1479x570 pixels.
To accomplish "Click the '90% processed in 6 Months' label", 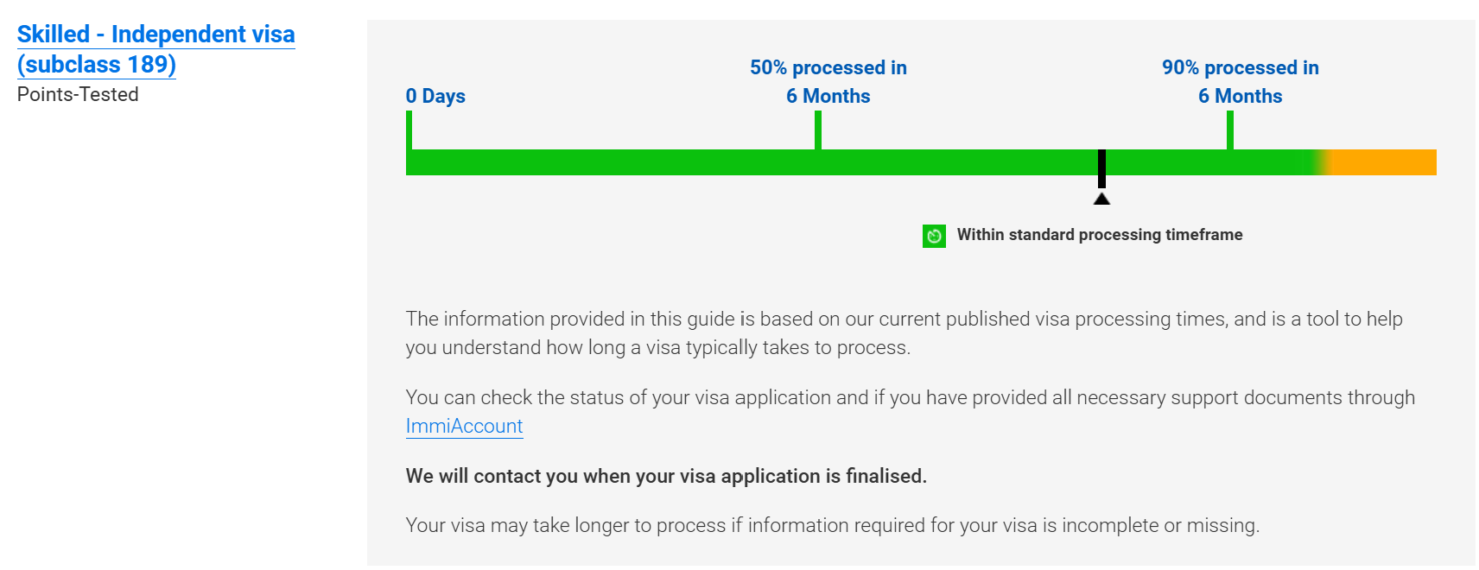I will pos(1241,81).
